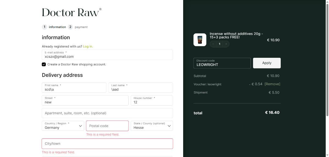The width and height of the screenshot is (329, 157).
Task: Select the information step tab
Action: pos(57,27)
